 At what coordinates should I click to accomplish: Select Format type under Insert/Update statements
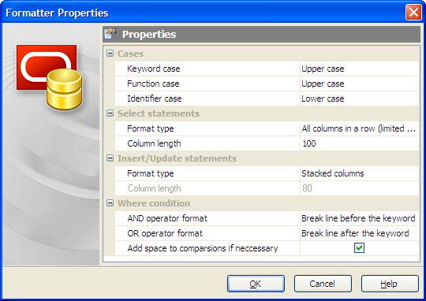tap(151, 173)
